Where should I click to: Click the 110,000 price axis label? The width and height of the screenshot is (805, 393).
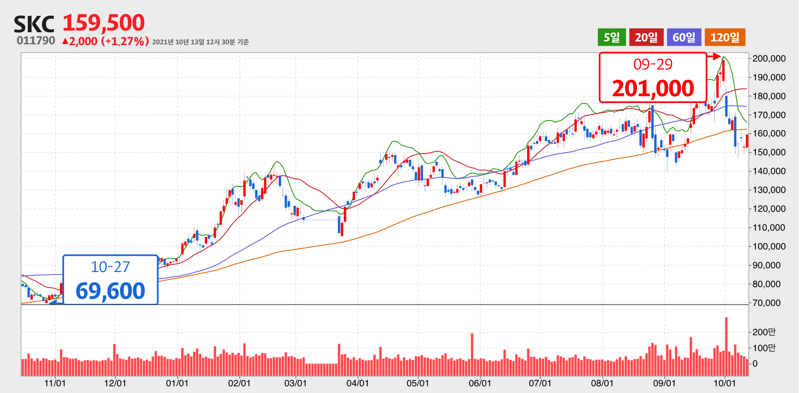click(x=769, y=227)
